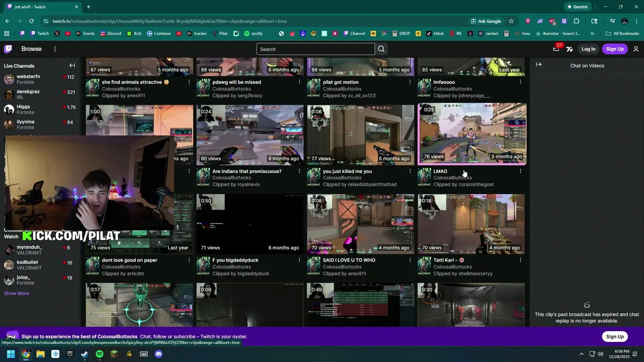This screenshot has width=644, height=362.
Task: Select joiop_ channel in sidebar
Action: (x=39, y=280)
